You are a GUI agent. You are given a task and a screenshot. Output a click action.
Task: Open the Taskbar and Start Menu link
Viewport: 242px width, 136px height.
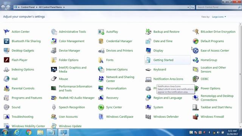[x=216, y=107]
